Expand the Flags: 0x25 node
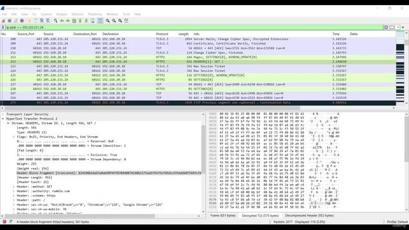The image size is (409, 230). (13, 137)
